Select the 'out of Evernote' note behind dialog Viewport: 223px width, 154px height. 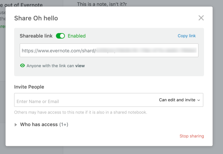click(x=21, y=5)
